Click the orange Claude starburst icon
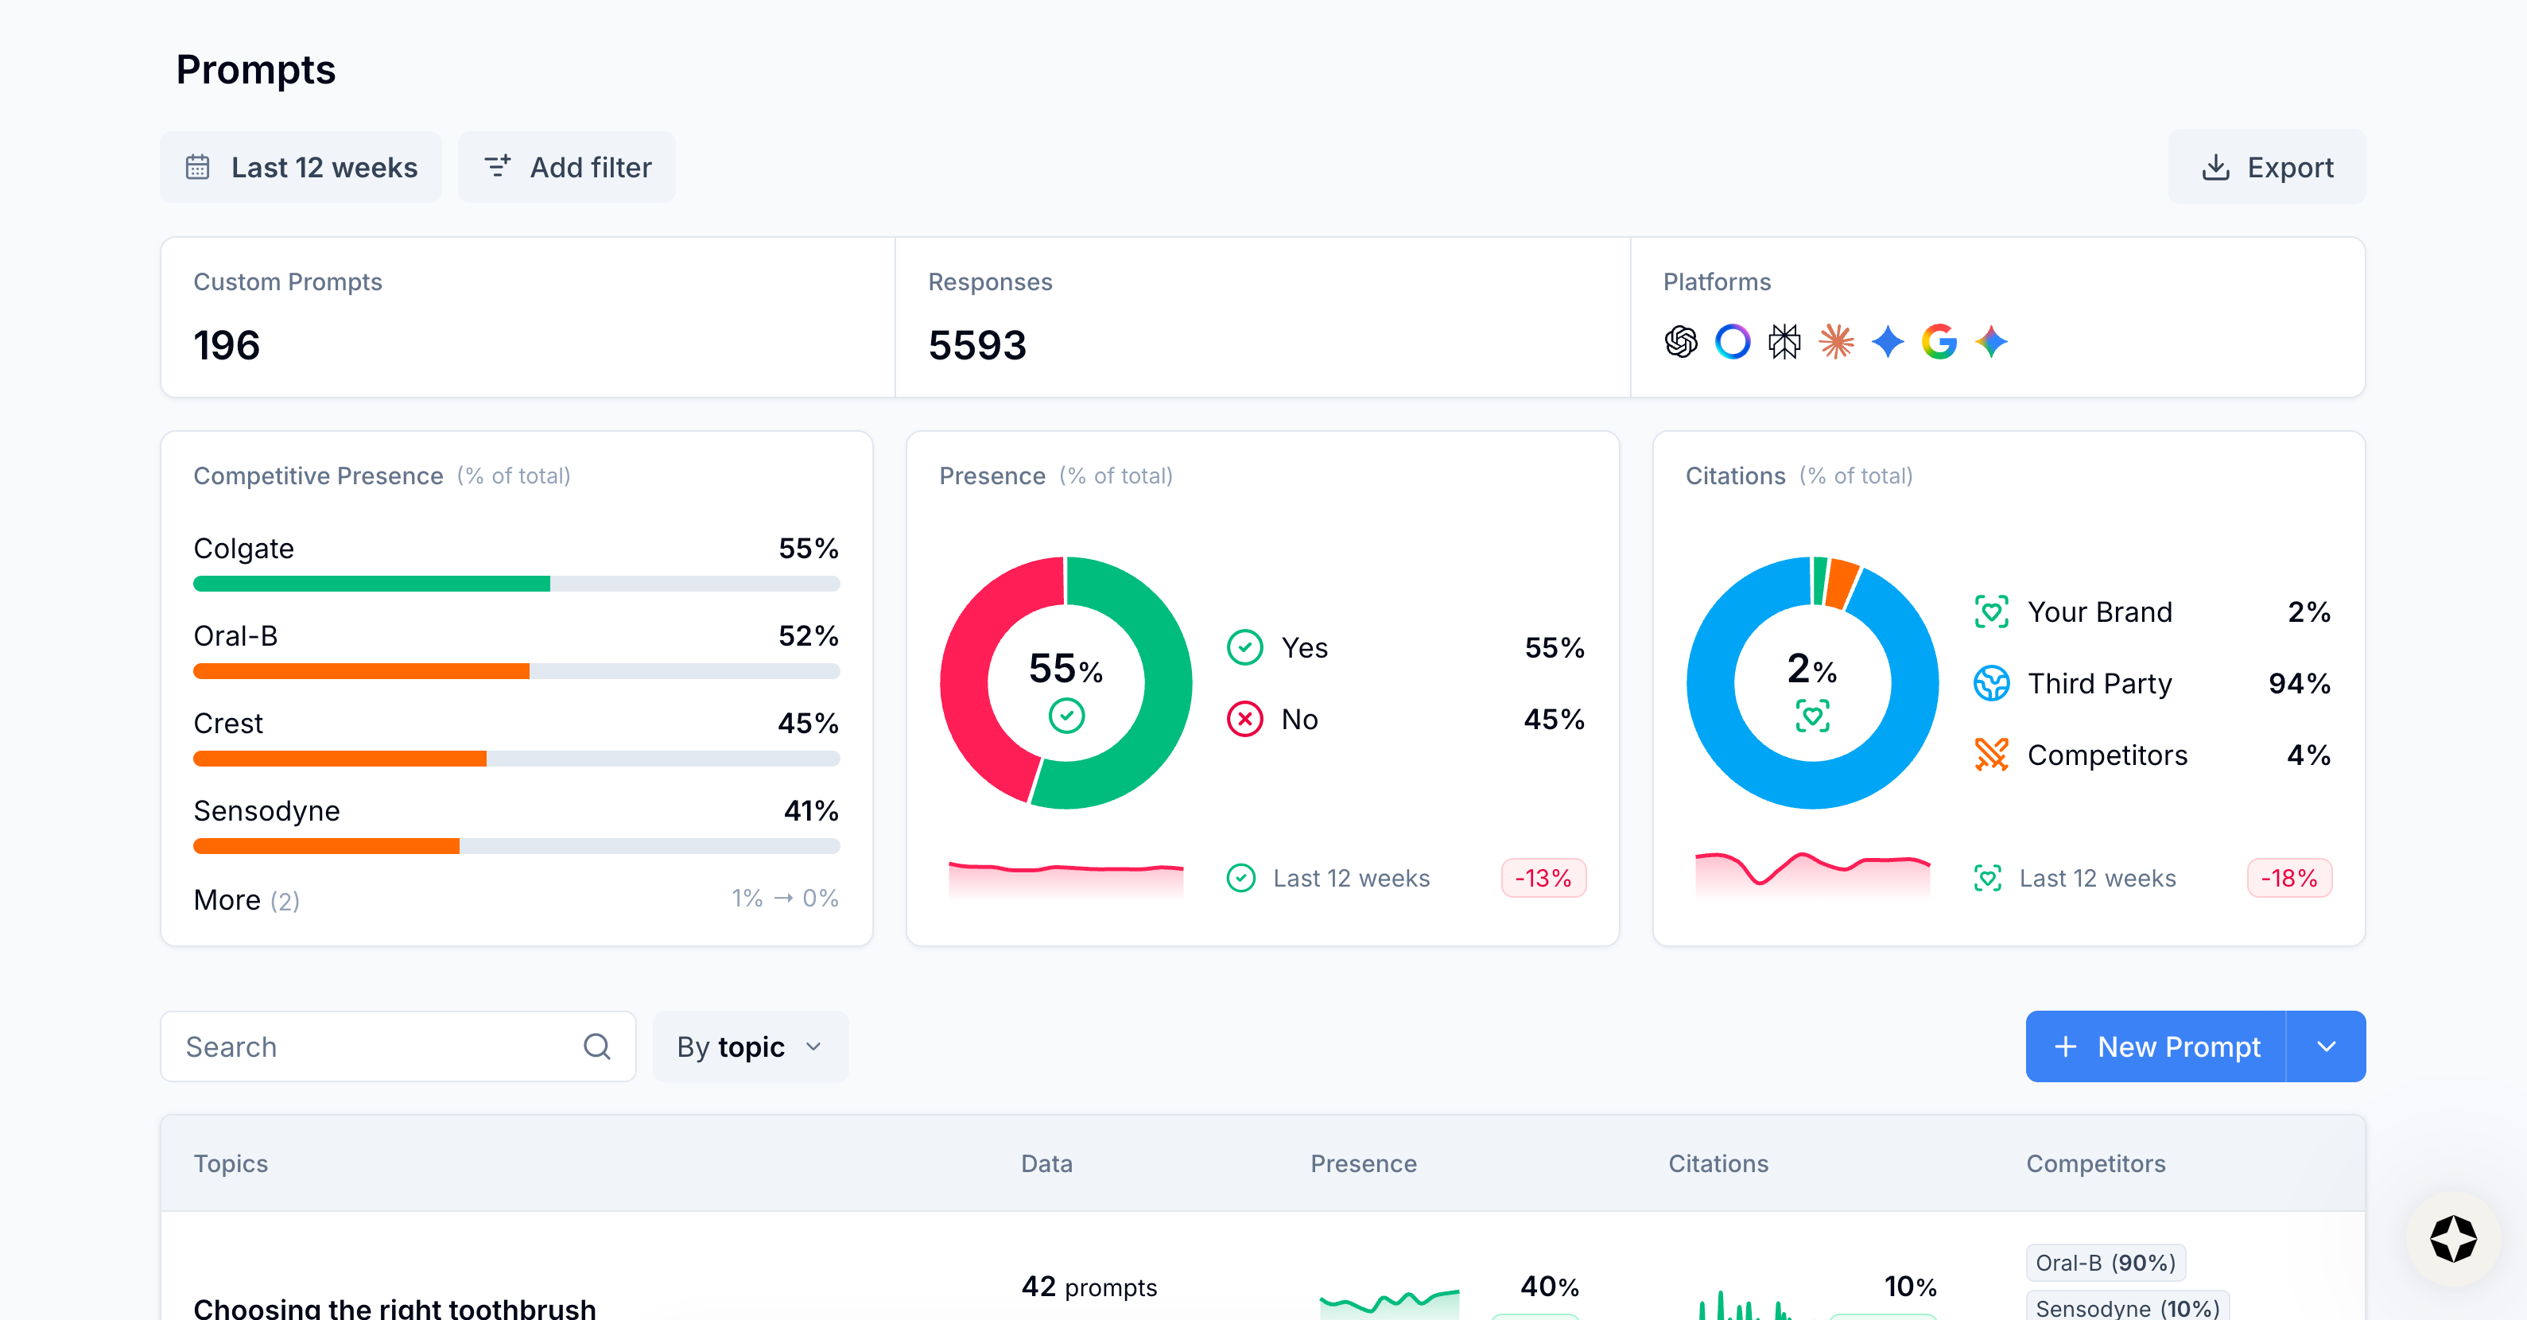Screen dimensions: 2527x1320 (1836, 342)
